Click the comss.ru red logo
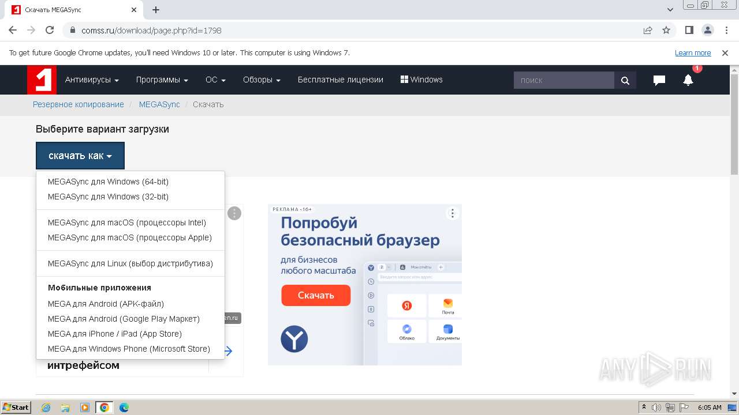739x415 pixels. click(42, 80)
